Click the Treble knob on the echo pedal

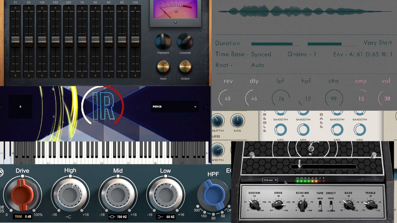coord(370,205)
